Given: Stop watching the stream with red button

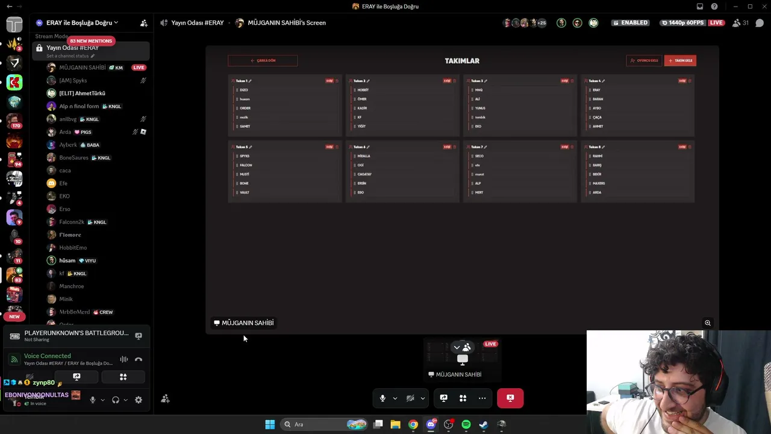Looking at the screenshot, I should pos(510,398).
